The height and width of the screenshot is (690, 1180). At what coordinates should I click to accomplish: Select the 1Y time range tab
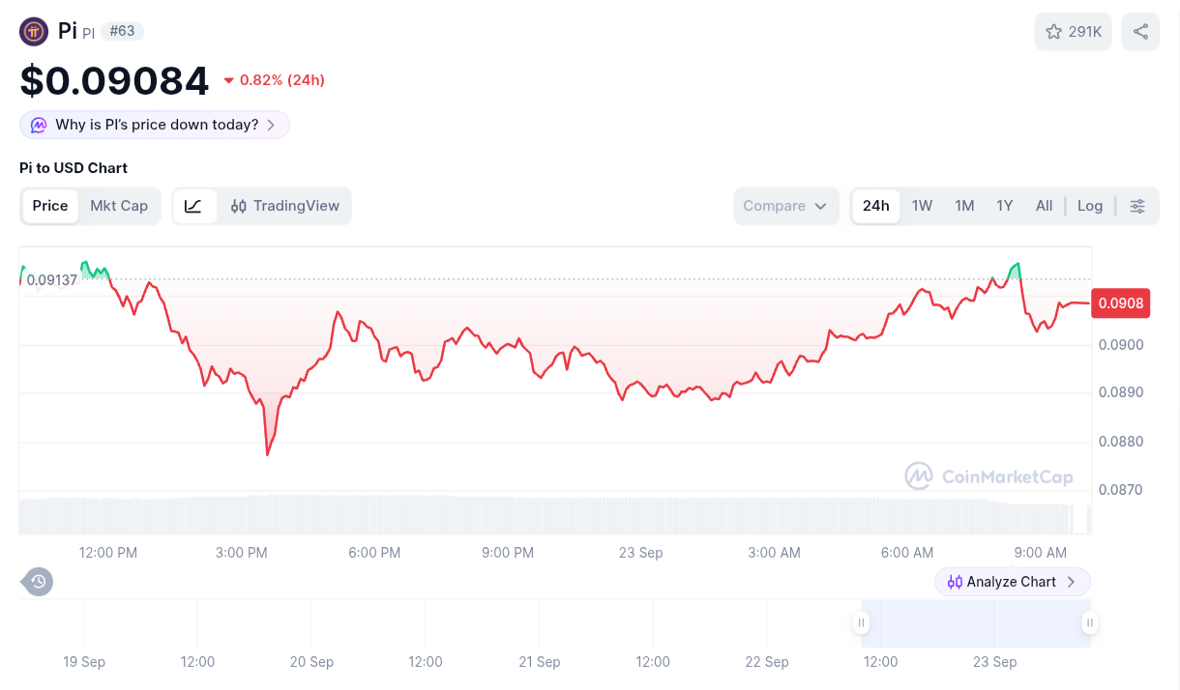pos(1005,206)
